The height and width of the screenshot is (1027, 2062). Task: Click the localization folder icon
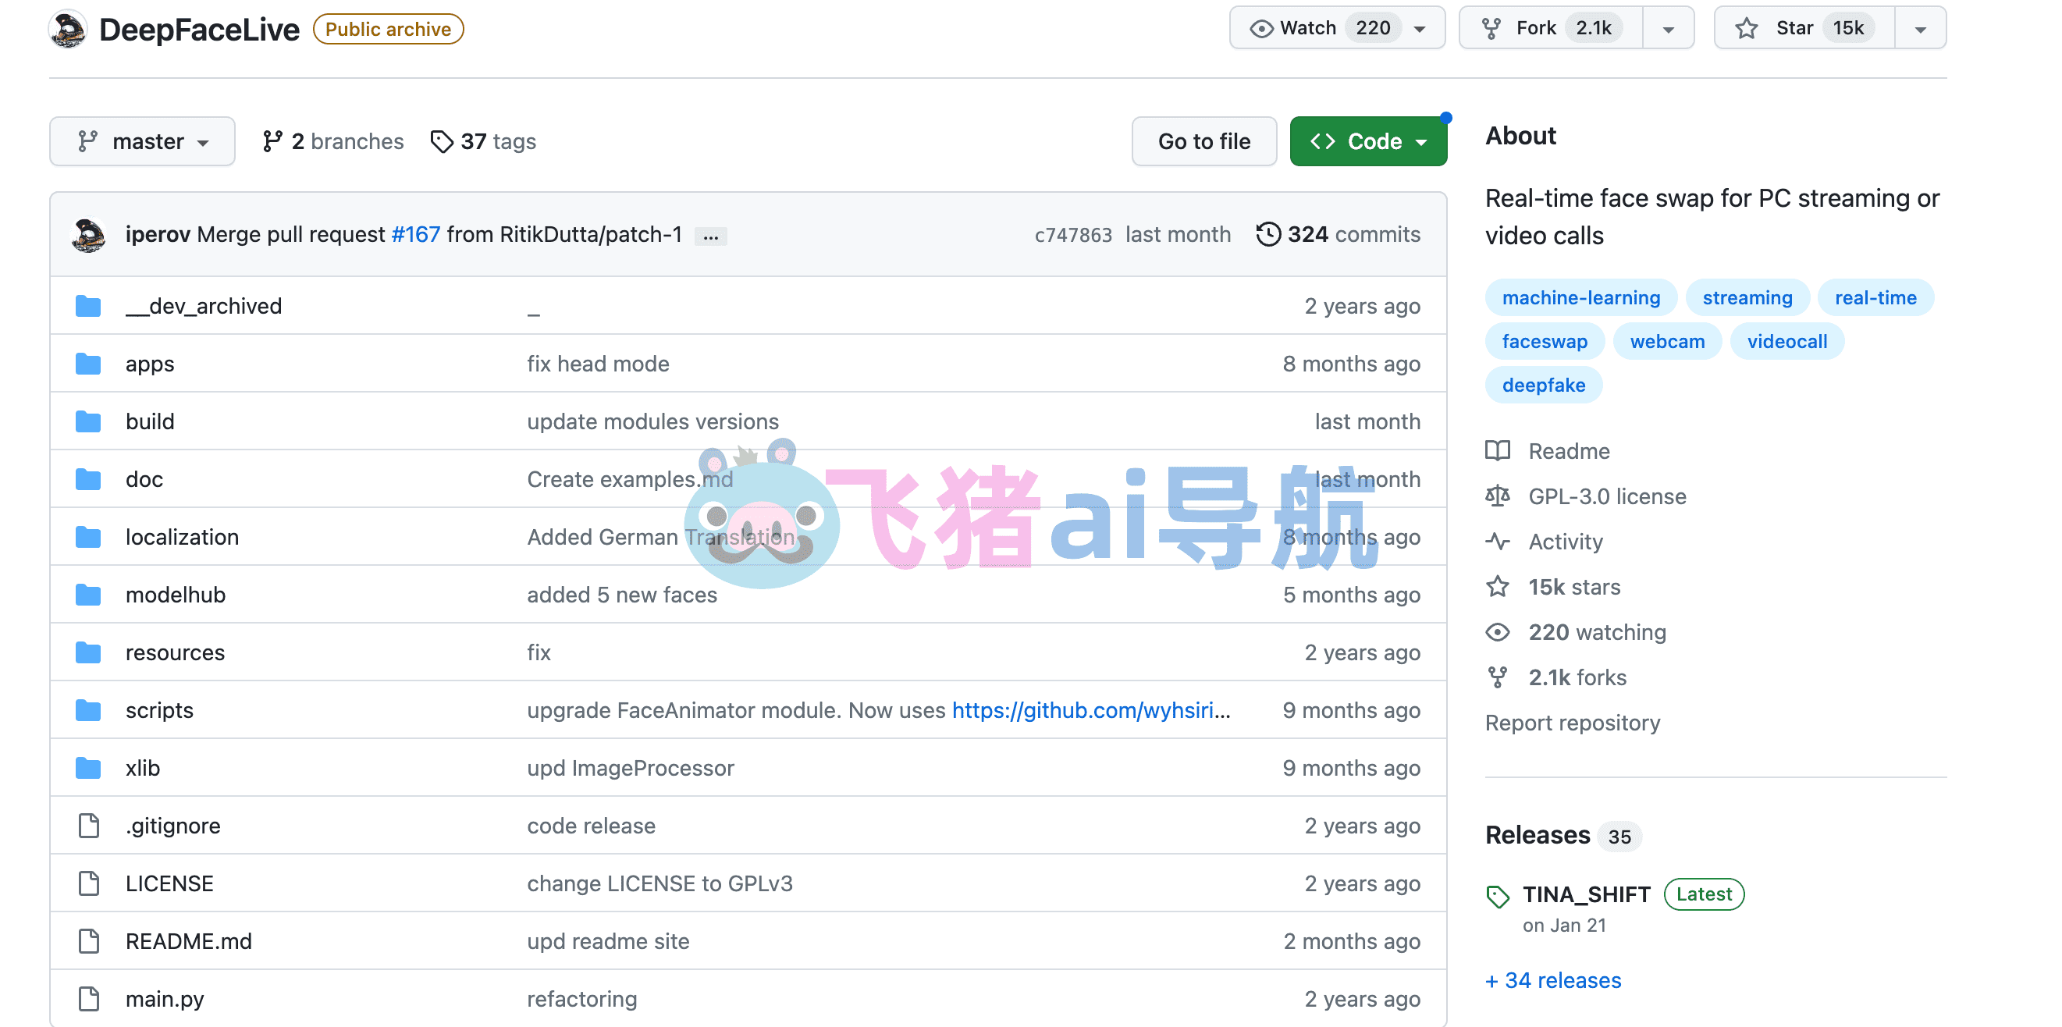coord(88,536)
